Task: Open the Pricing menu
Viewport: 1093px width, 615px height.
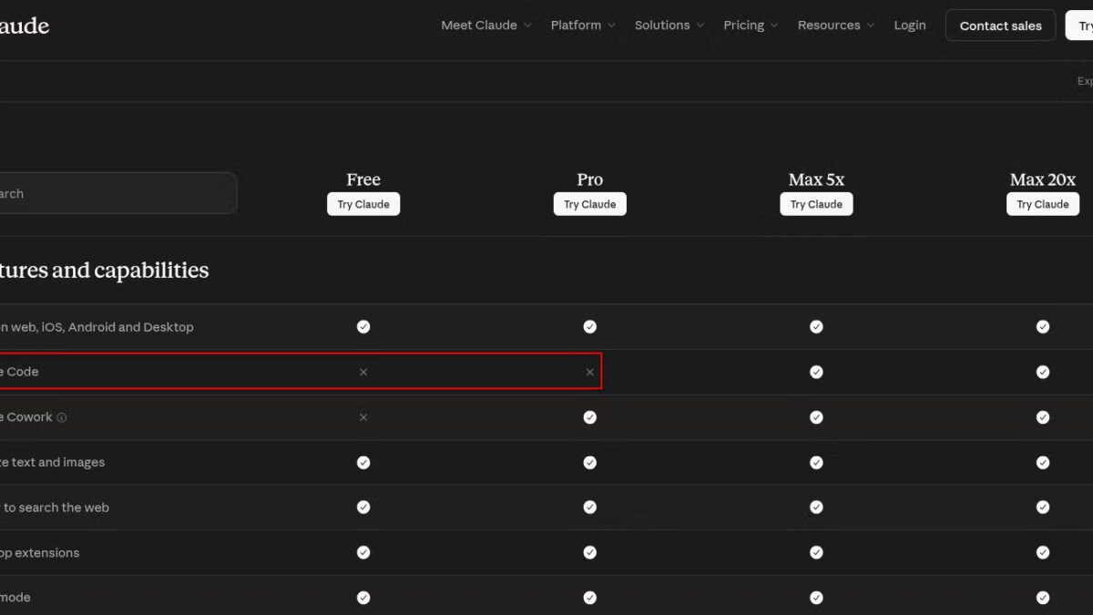Action: (751, 26)
